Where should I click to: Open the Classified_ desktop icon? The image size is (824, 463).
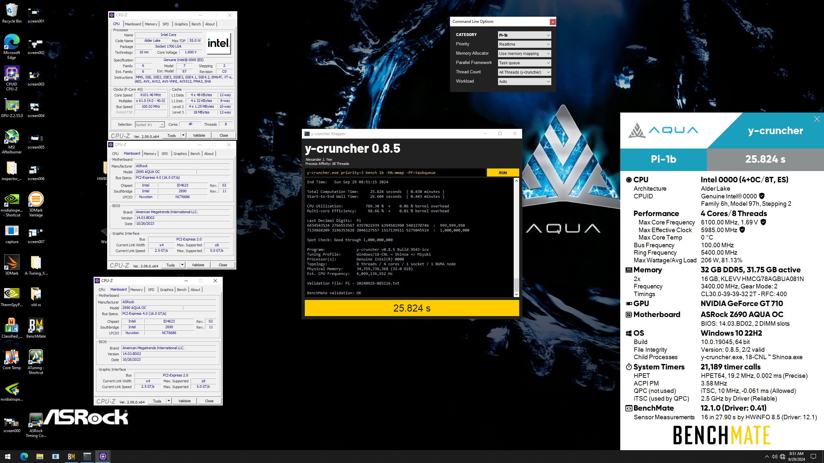tap(12, 328)
